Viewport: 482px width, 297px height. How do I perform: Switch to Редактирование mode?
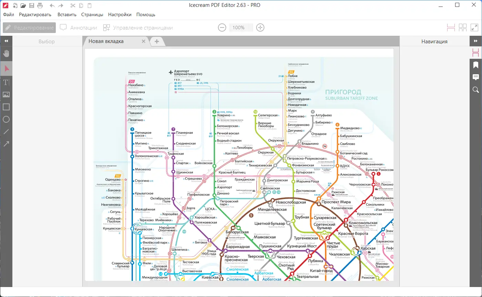point(29,28)
